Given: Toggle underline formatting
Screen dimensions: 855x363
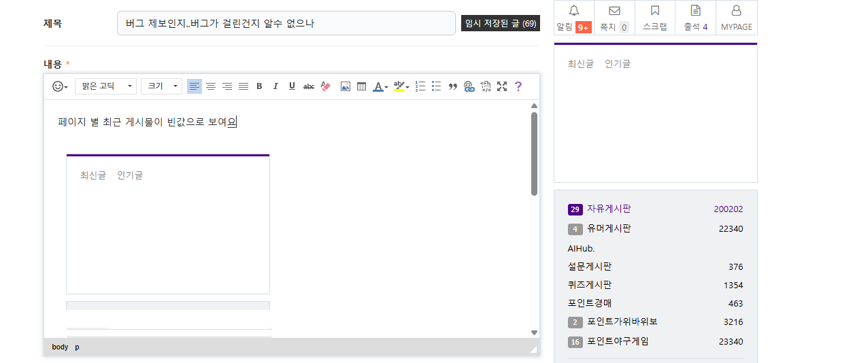Looking at the screenshot, I should 292,86.
